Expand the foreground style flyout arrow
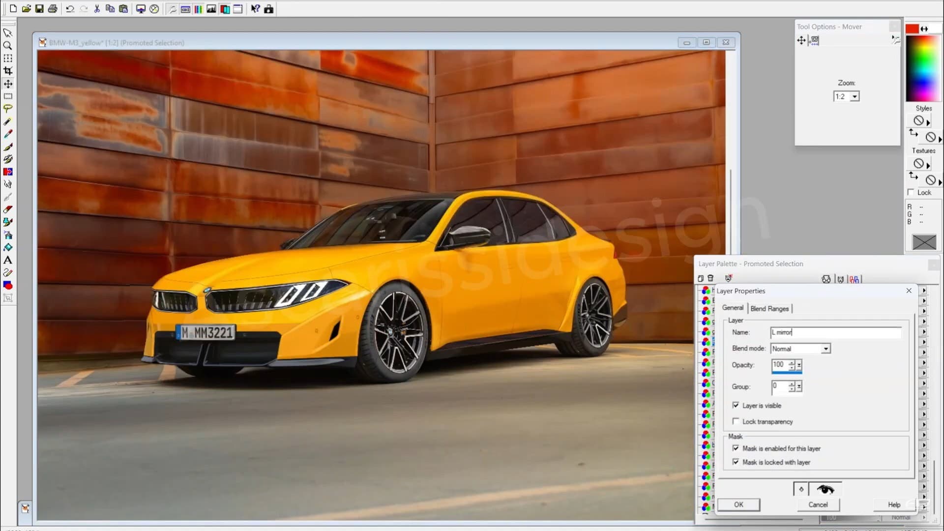Viewport: 944px width, 531px height. (x=928, y=122)
